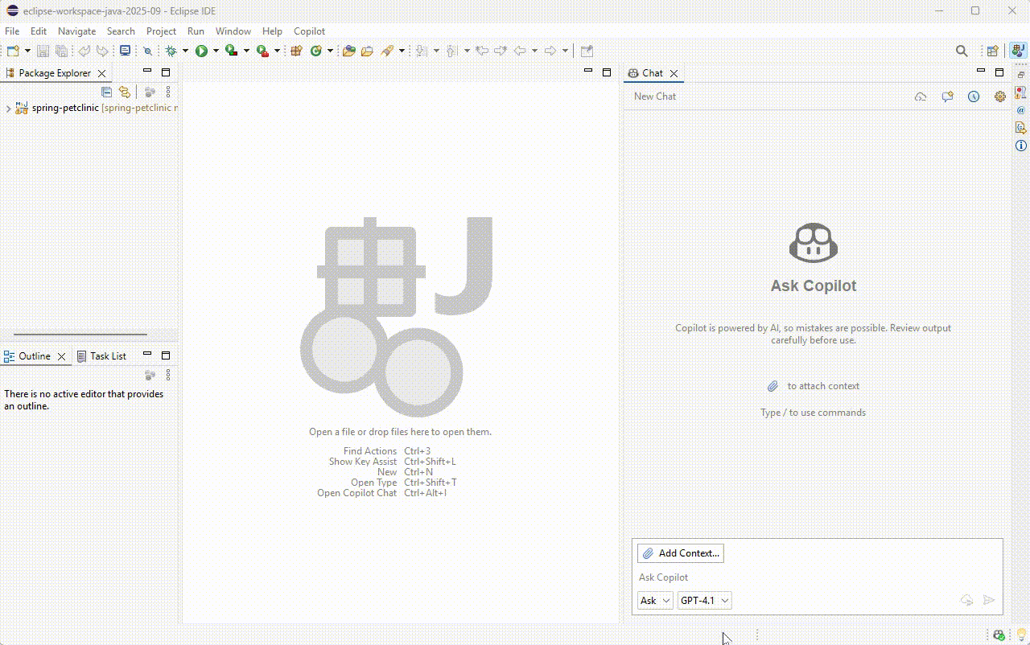This screenshot has width=1030, height=645.
Task: Send the Copilot chat message
Action: click(x=989, y=600)
